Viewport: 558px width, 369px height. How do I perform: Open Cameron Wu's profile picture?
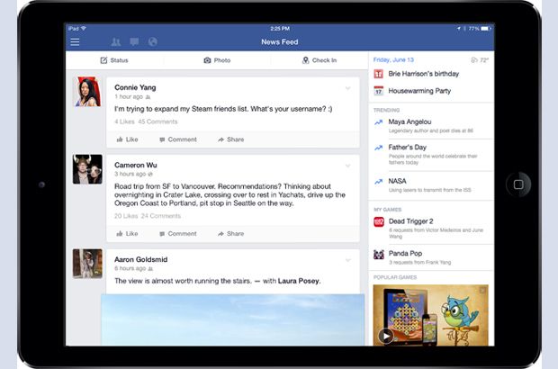[x=87, y=169]
